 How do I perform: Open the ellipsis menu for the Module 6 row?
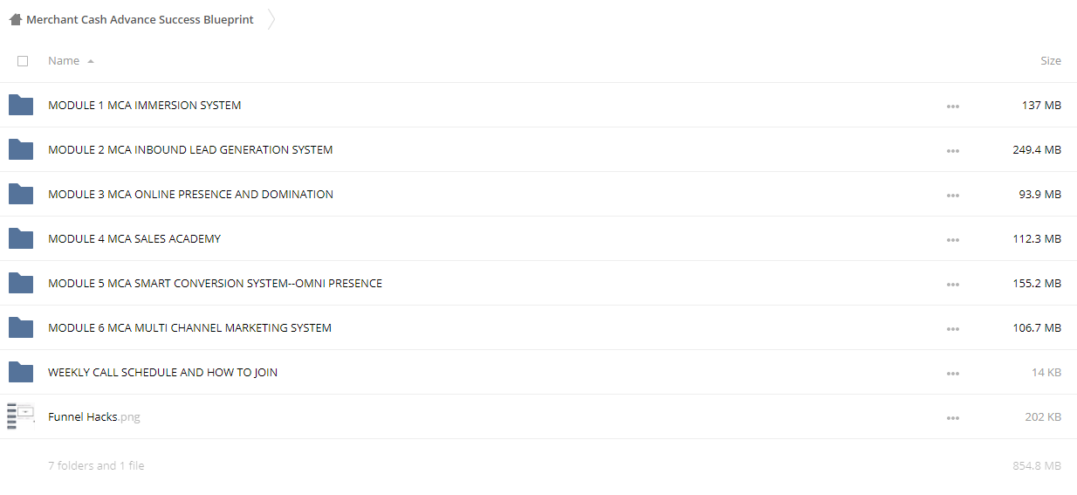[x=952, y=328]
